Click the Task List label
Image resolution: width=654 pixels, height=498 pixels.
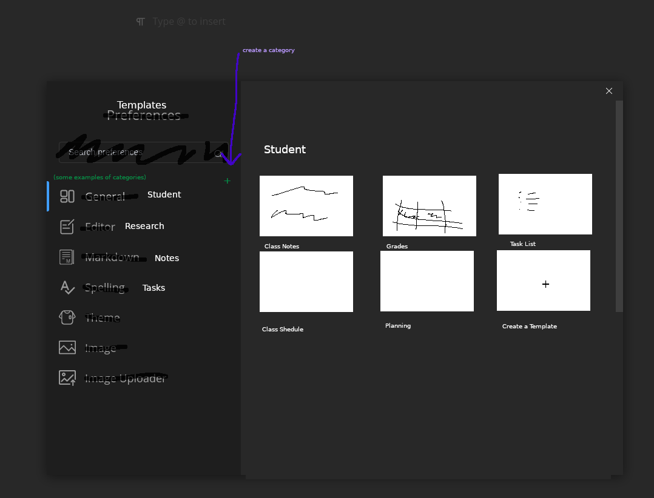(x=522, y=244)
